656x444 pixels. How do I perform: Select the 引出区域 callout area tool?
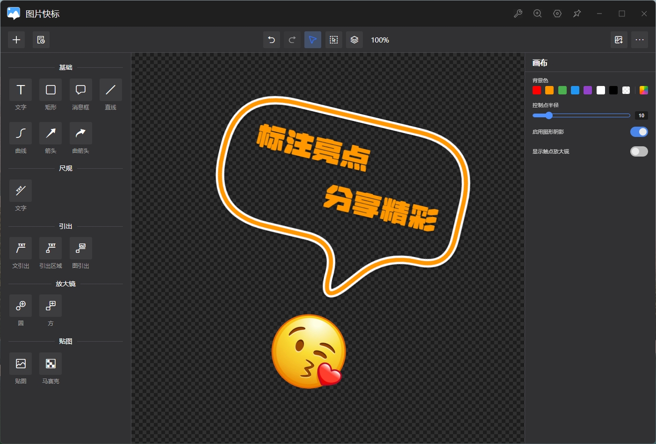point(50,248)
